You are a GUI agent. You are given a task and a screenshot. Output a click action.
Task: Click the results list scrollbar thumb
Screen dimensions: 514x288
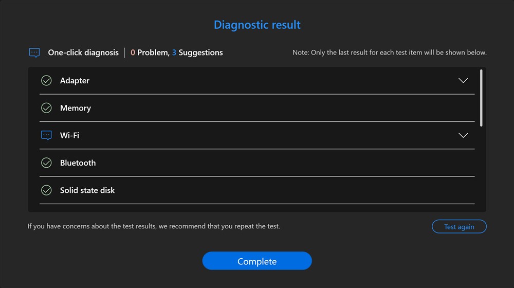pyautogui.click(x=481, y=98)
